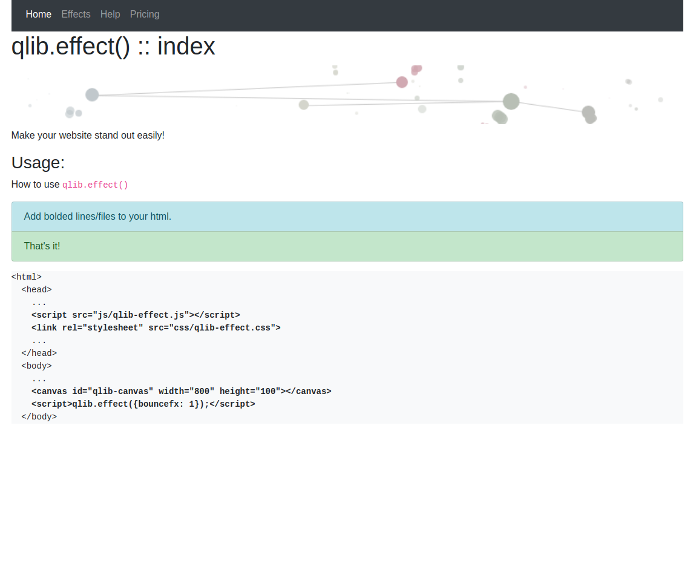This screenshot has width=696, height=575.
Task: Open the Home nav link
Action: pyautogui.click(x=39, y=14)
